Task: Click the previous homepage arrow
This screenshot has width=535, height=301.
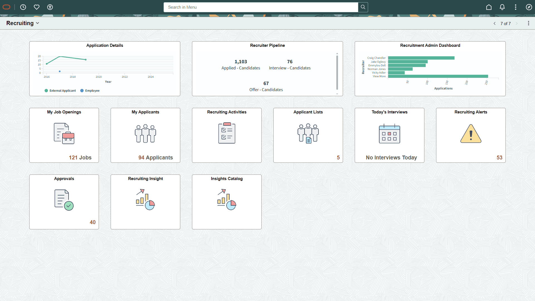Action: point(495,23)
